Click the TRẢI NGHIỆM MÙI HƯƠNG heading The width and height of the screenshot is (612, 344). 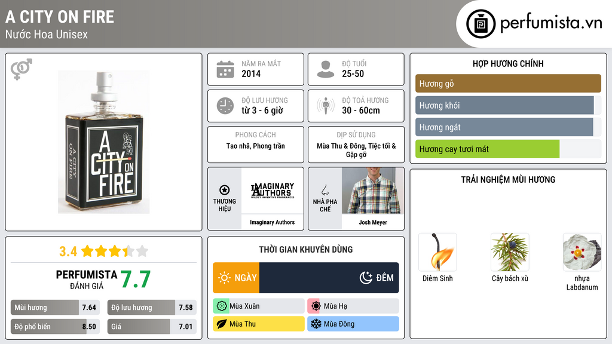508,180
